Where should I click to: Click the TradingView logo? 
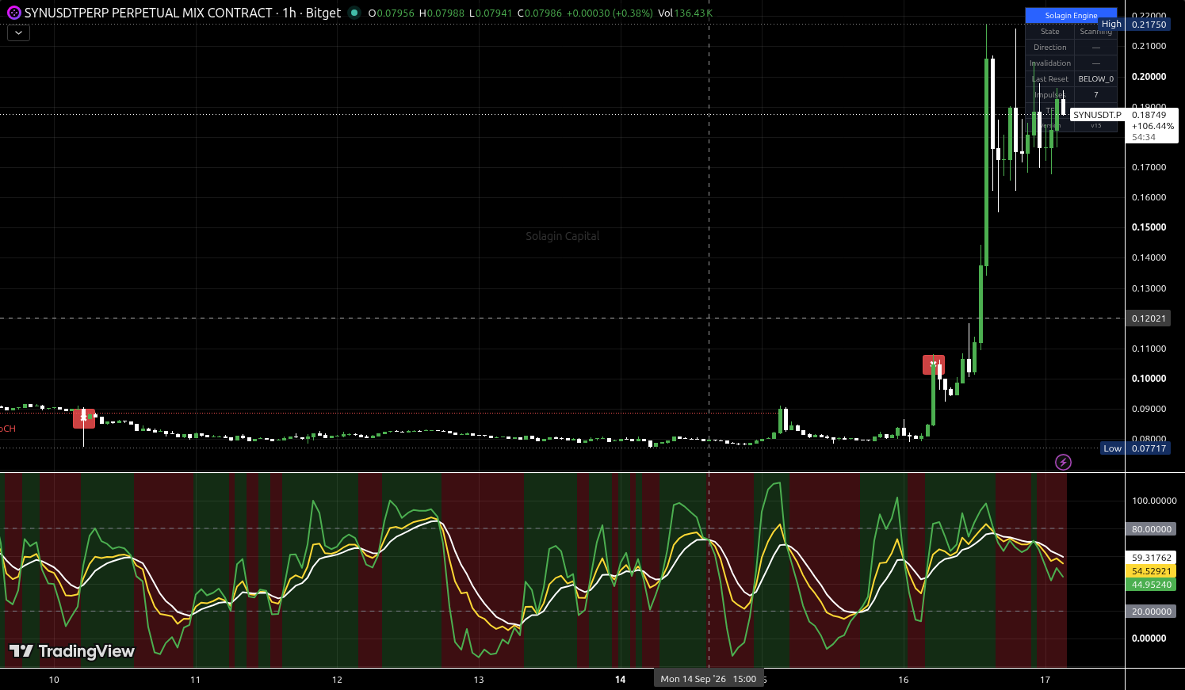(71, 651)
